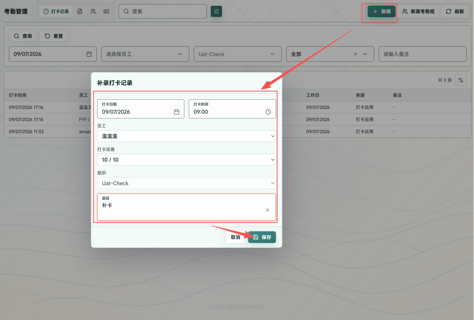Open the column settings icon near 共 3 条
This screenshot has width=474, height=320.
tap(461, 80)
